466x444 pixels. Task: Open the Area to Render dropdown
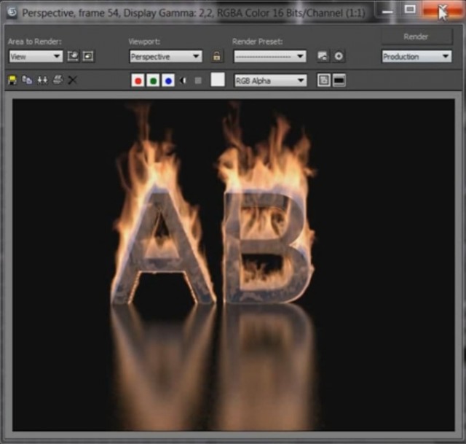click(x=36, y=56)
